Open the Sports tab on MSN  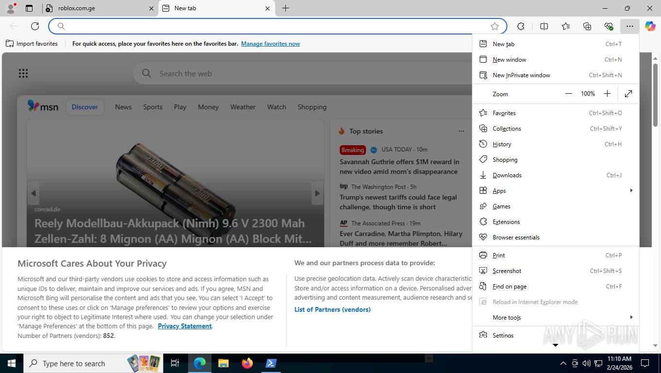tap(153, 107)
